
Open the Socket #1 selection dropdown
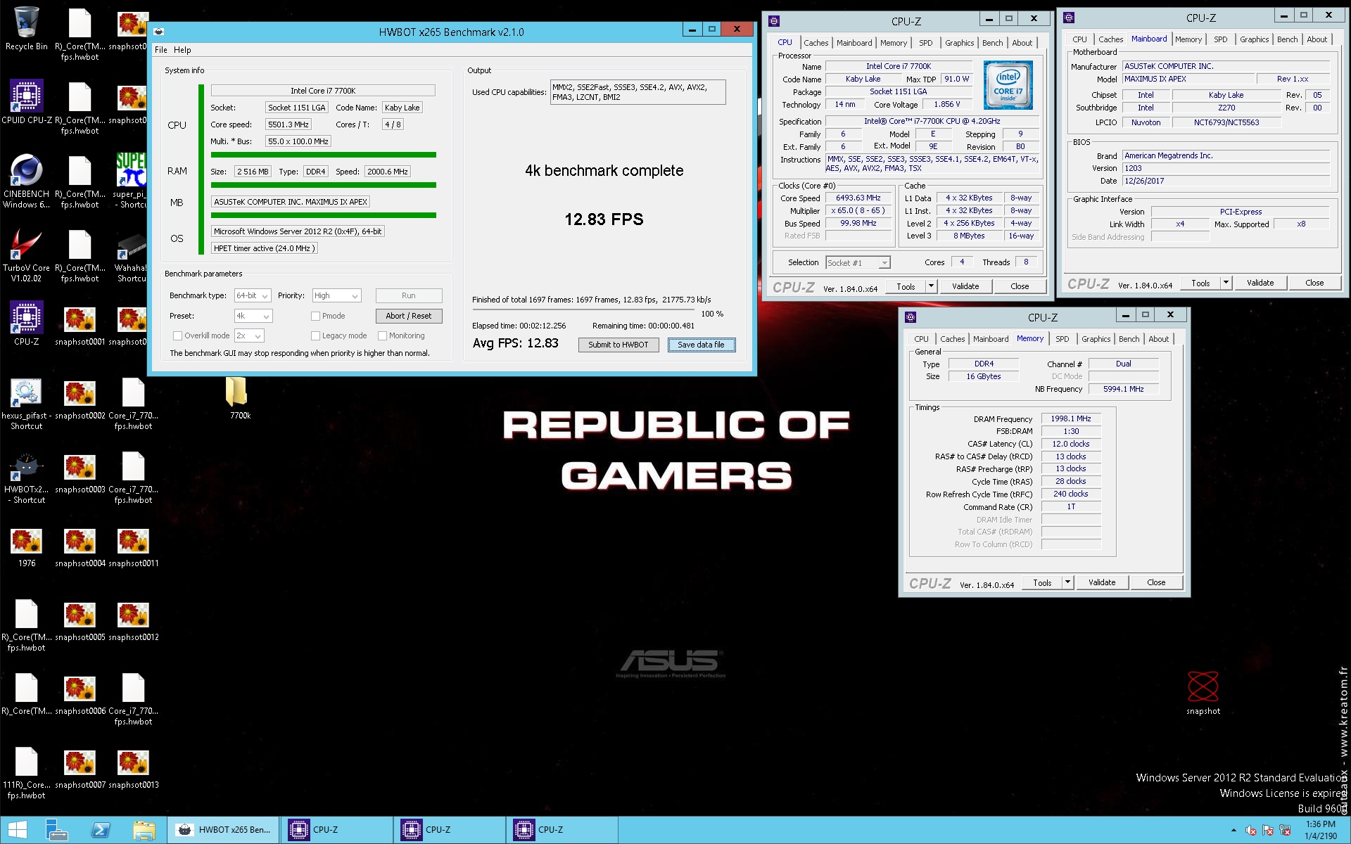click(x=858, y=263)
